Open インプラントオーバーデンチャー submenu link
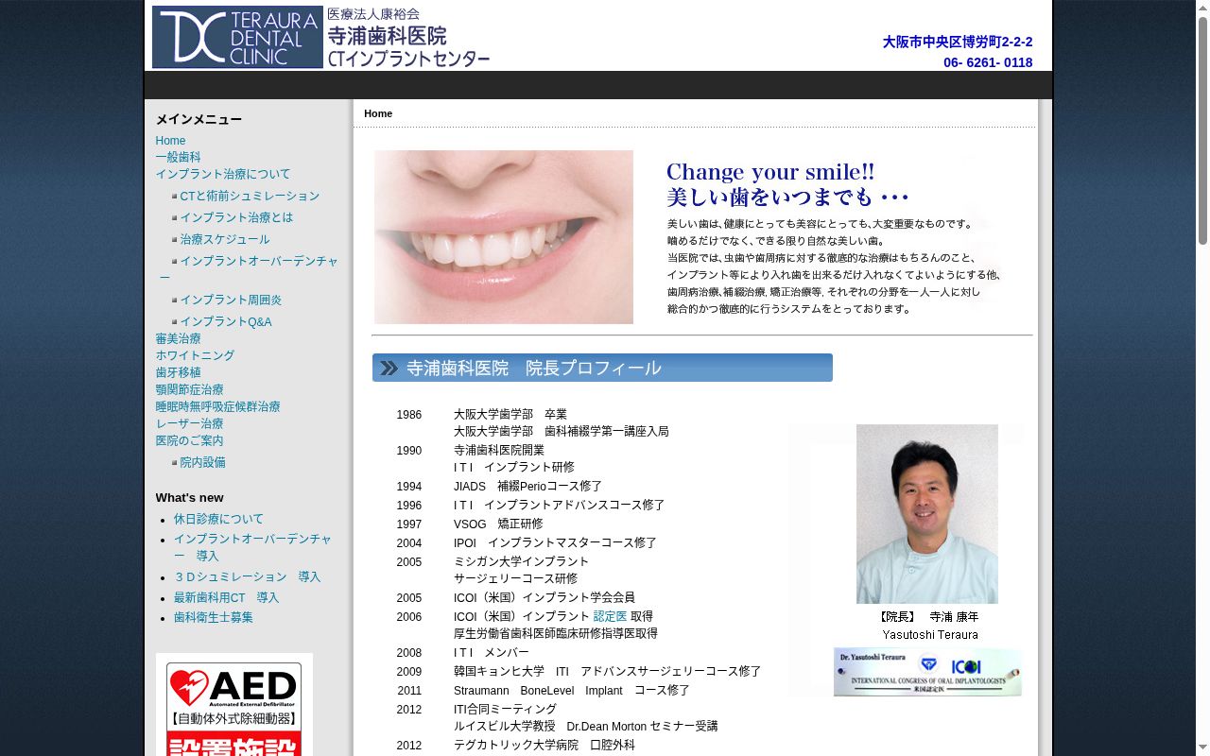 coord(250,269)
